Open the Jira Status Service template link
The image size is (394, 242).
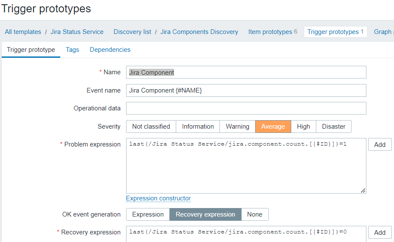[77, 32]
